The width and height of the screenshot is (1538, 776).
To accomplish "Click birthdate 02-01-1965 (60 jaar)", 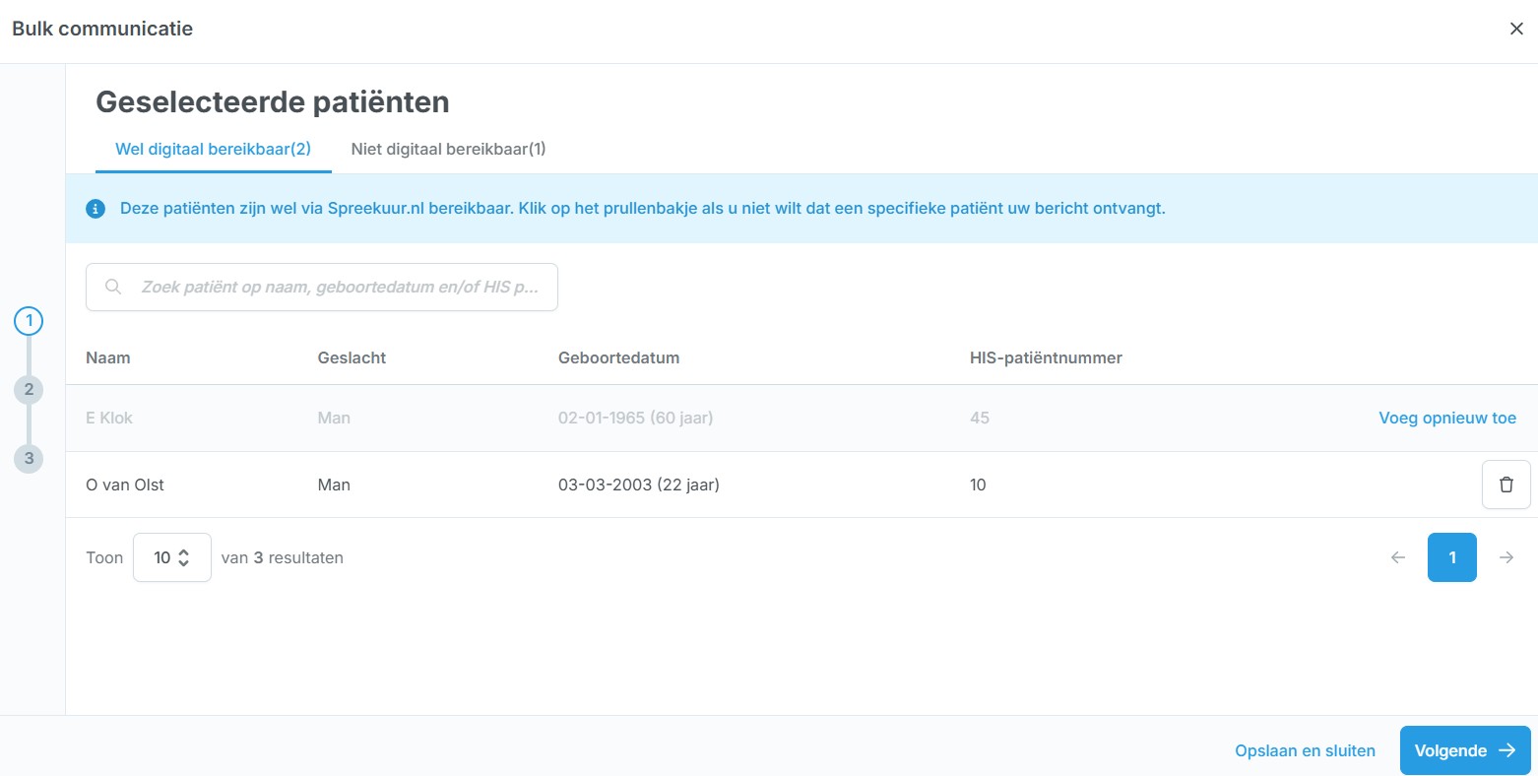I will (x=636, y=418).
